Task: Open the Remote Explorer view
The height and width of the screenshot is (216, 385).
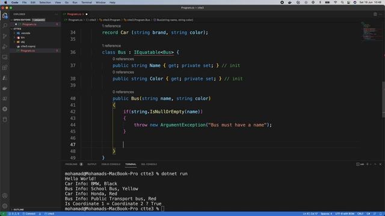Action: coord(5,57)
